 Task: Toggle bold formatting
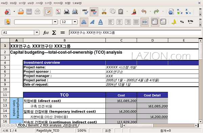[x=84, y=22]
